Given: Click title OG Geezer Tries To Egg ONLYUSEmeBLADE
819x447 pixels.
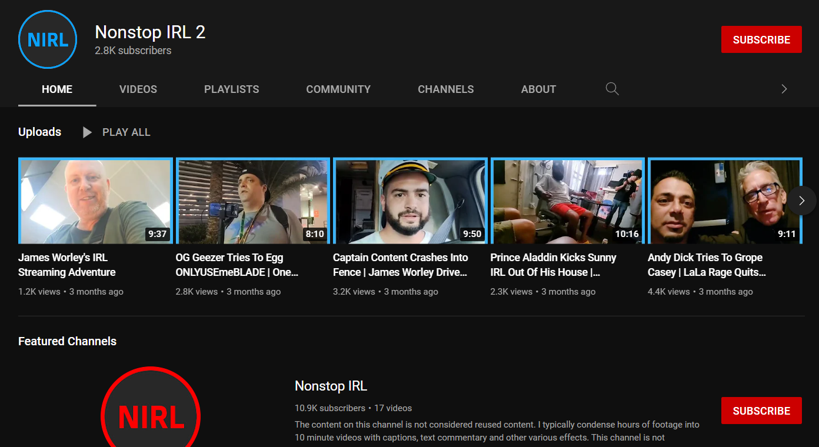Looking at the screenshot, I should [x=237, y=265].
